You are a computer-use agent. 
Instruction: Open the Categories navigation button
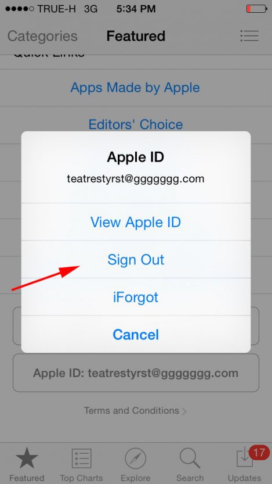point(42,36)
